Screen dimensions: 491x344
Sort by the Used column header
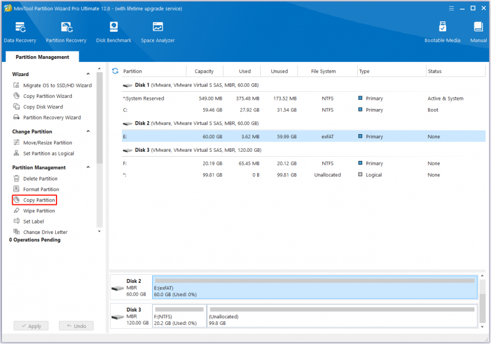242,71
